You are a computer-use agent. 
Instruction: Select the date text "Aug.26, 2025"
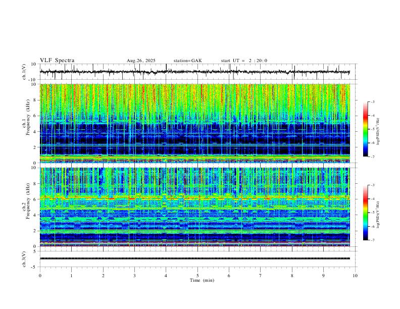coord(141,61)
